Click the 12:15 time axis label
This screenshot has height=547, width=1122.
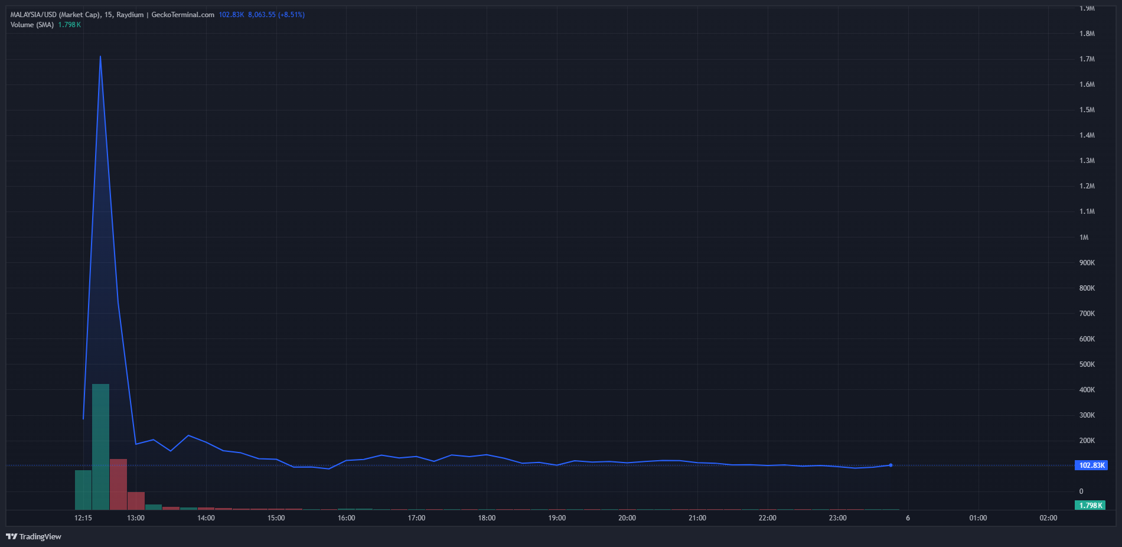point(83,518)
